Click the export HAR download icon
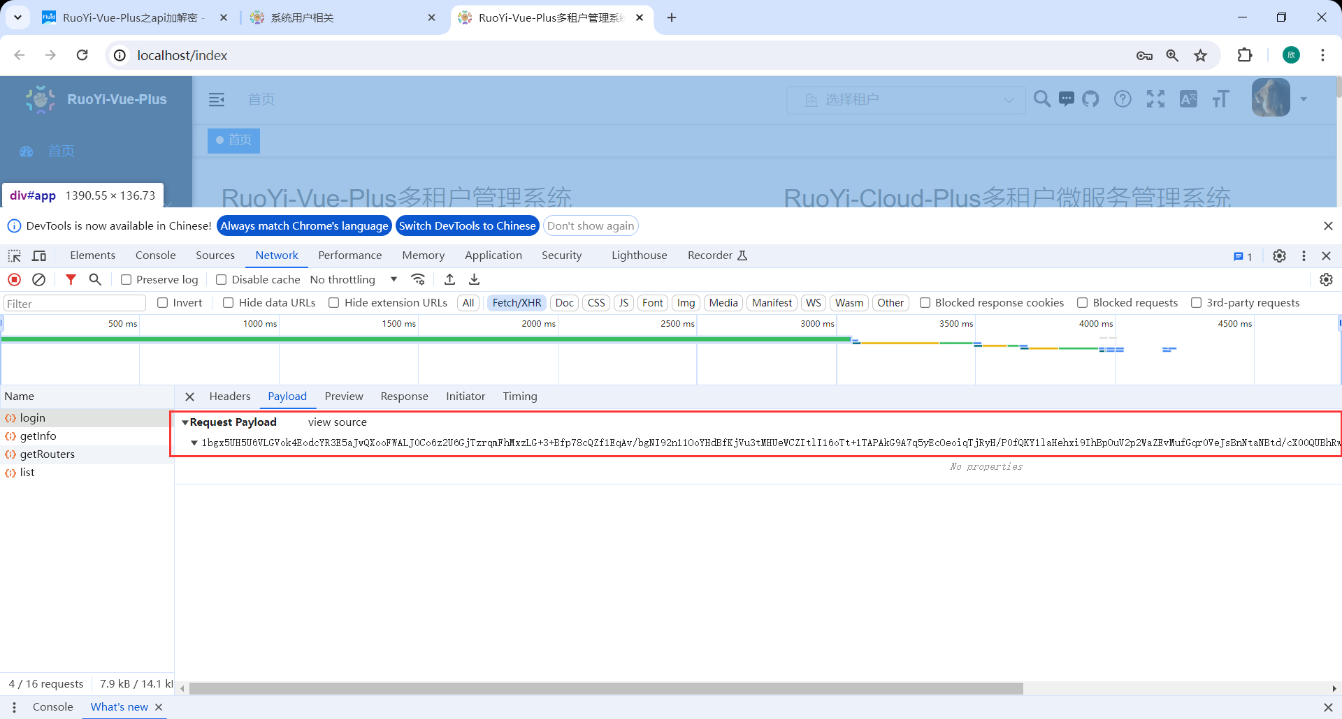Screen dimensions: 1342x719 pyautogui.click(x=474, y=279)
